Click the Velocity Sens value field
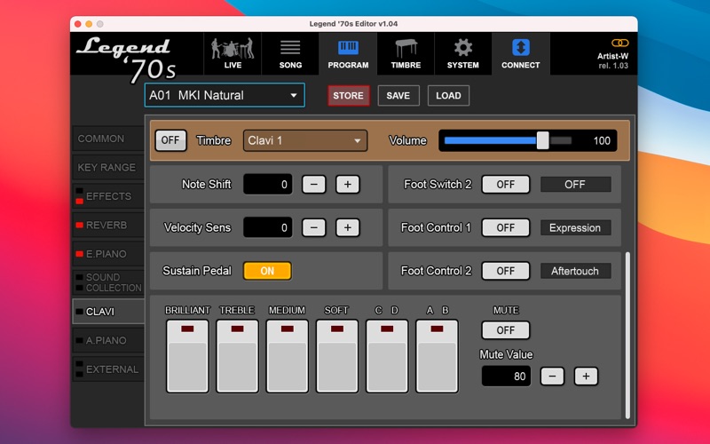 (x=268, y=227)
